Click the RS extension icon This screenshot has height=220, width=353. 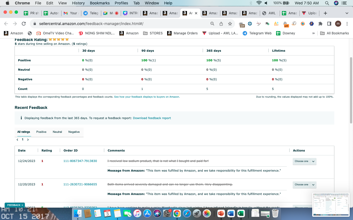click(267, 24)
